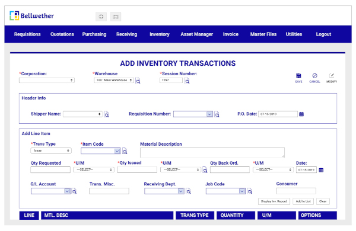Image resolution: width=356 pixels, height=231 pixels.
Task: Click the fullscreen expand icon in header
Action: [101, 17]
